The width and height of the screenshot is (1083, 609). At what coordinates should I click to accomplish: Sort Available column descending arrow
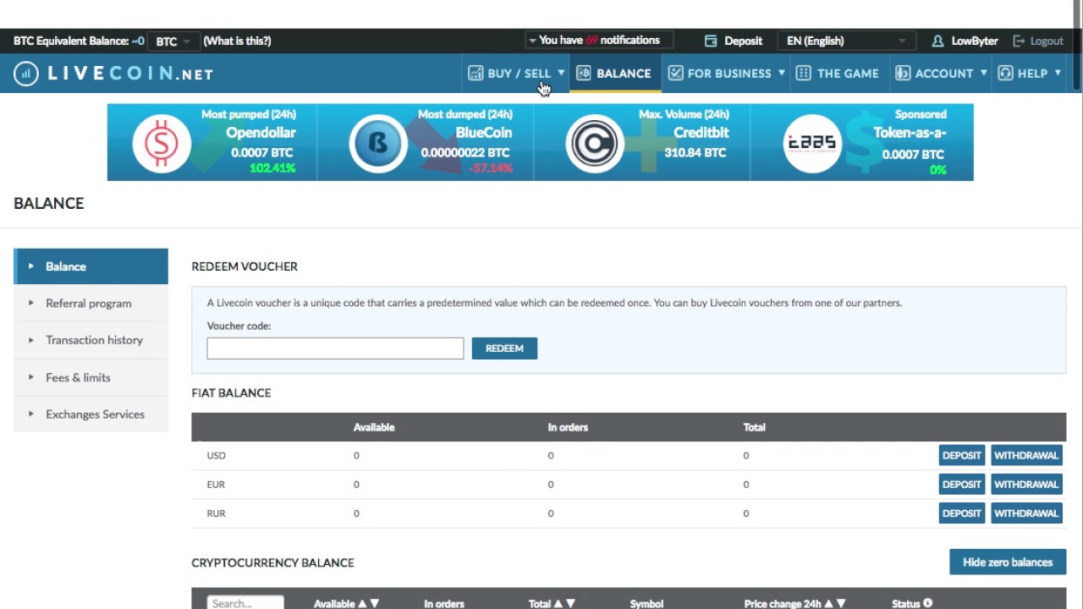[x=375, y=604]
